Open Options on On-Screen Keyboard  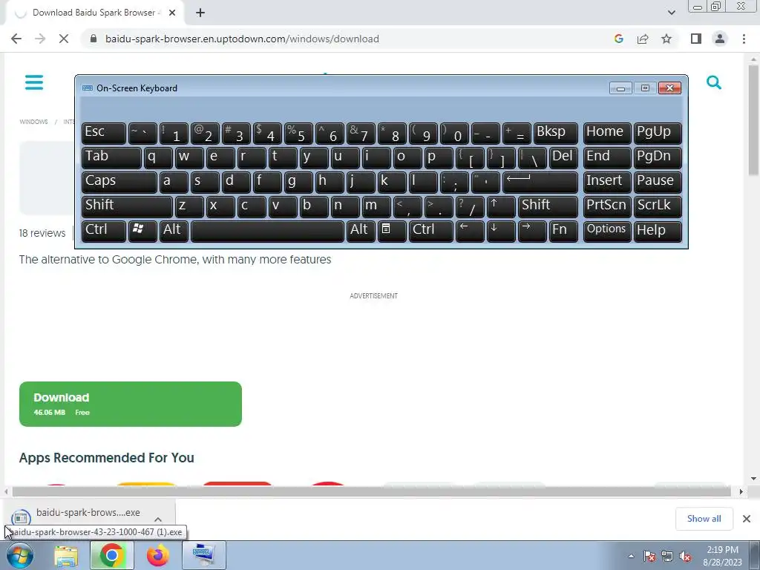(x=607, y=231)
